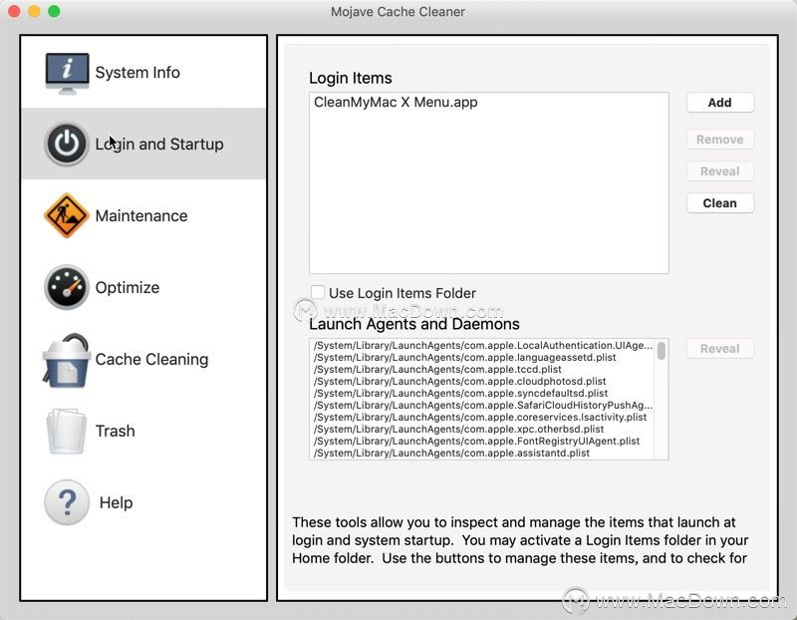Open the Help question mark icon
Viewport: 797px width, 620px height.
tap(67, 502)
